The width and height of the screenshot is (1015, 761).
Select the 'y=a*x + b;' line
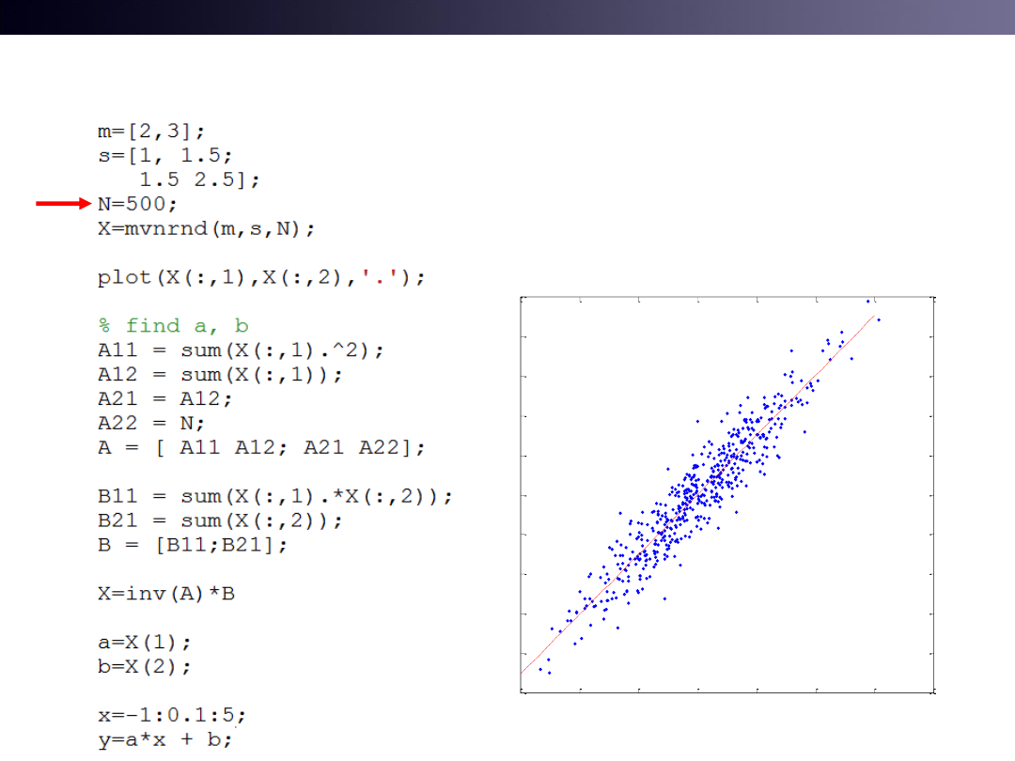pyautogui.click(x=164, y=740)
